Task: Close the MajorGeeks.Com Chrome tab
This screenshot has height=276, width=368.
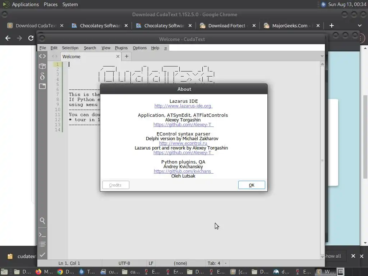Action: click(x=318, y=26)
